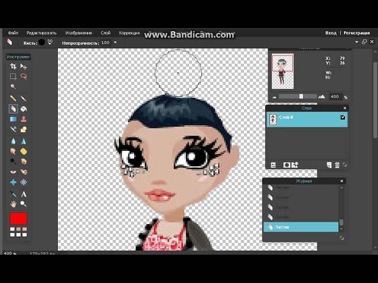Select highlighted Ластик entry in Журнал

[x=301, y=227]
